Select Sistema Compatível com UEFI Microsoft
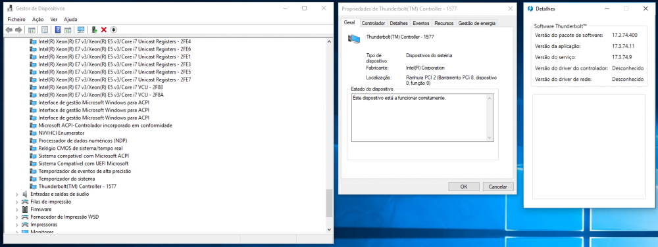 click(83, 164)
